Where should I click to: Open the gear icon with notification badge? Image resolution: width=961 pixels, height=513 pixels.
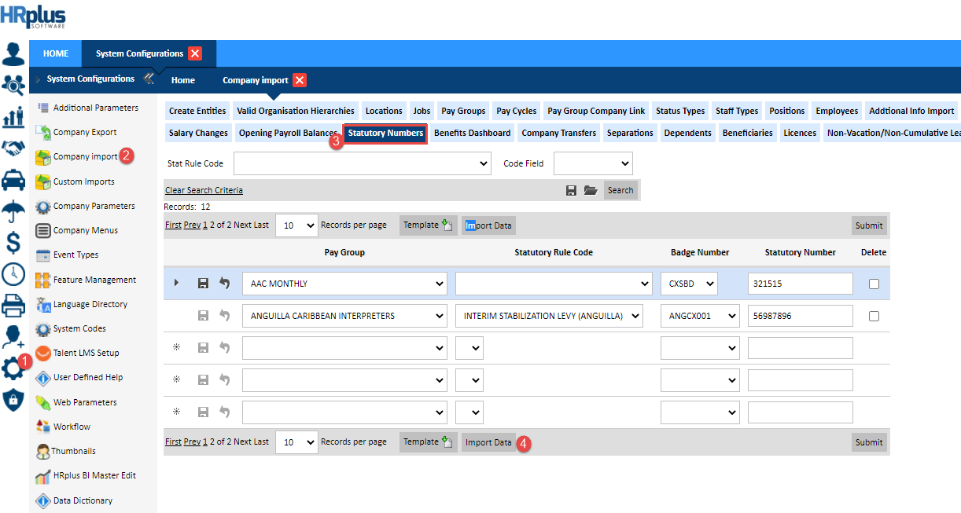coord(13,368)
